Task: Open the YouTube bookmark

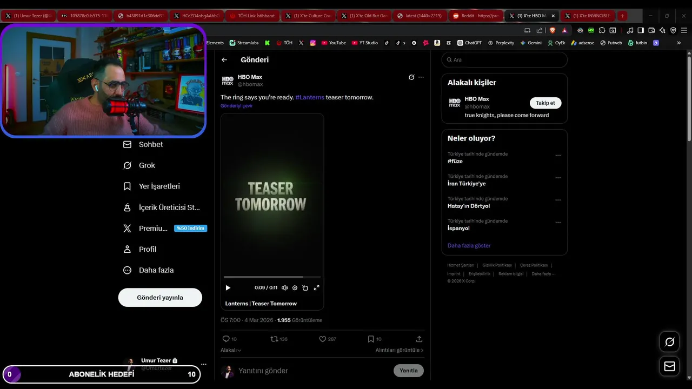Action: pyautogui.click(x=334, y=43)
